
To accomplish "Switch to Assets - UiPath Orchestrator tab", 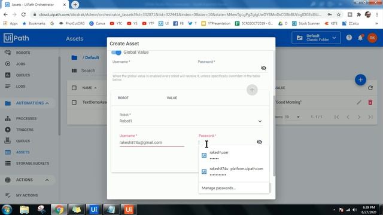I will (x=35, y=5).
